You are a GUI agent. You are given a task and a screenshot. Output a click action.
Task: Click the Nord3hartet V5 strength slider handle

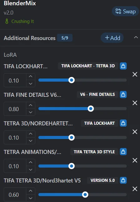pos(85,195)
